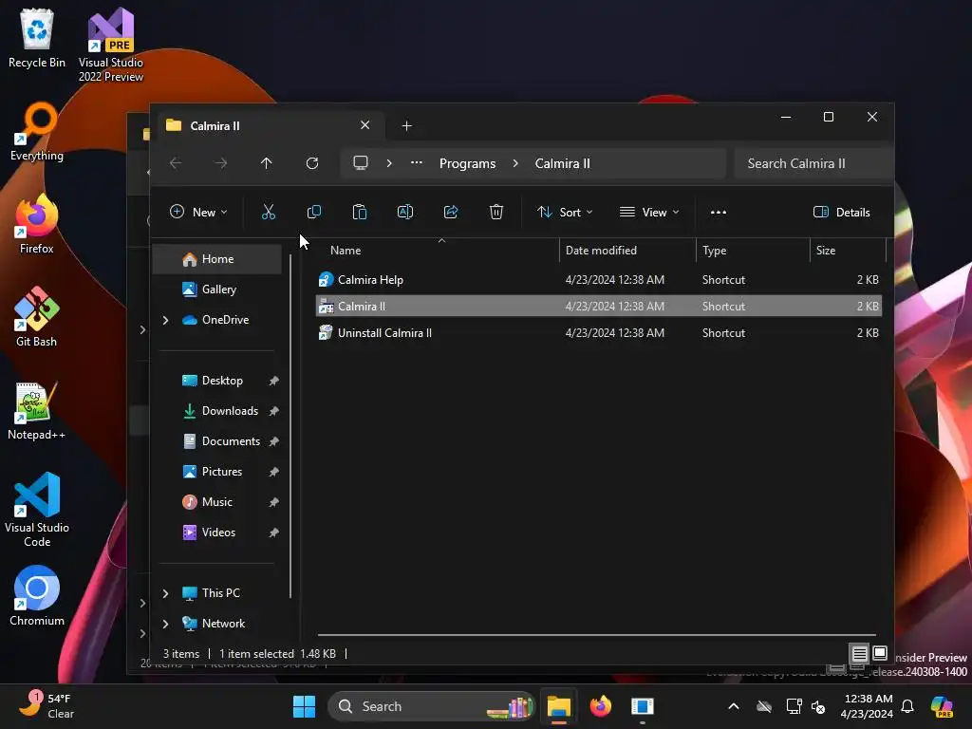The image size is (972, 729).
Task: Open Visual Studio Code desktop shortcut
Action: (37, 510)
